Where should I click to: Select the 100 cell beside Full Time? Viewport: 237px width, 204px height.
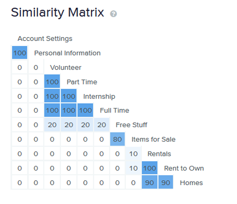click(x=85, y=110)
